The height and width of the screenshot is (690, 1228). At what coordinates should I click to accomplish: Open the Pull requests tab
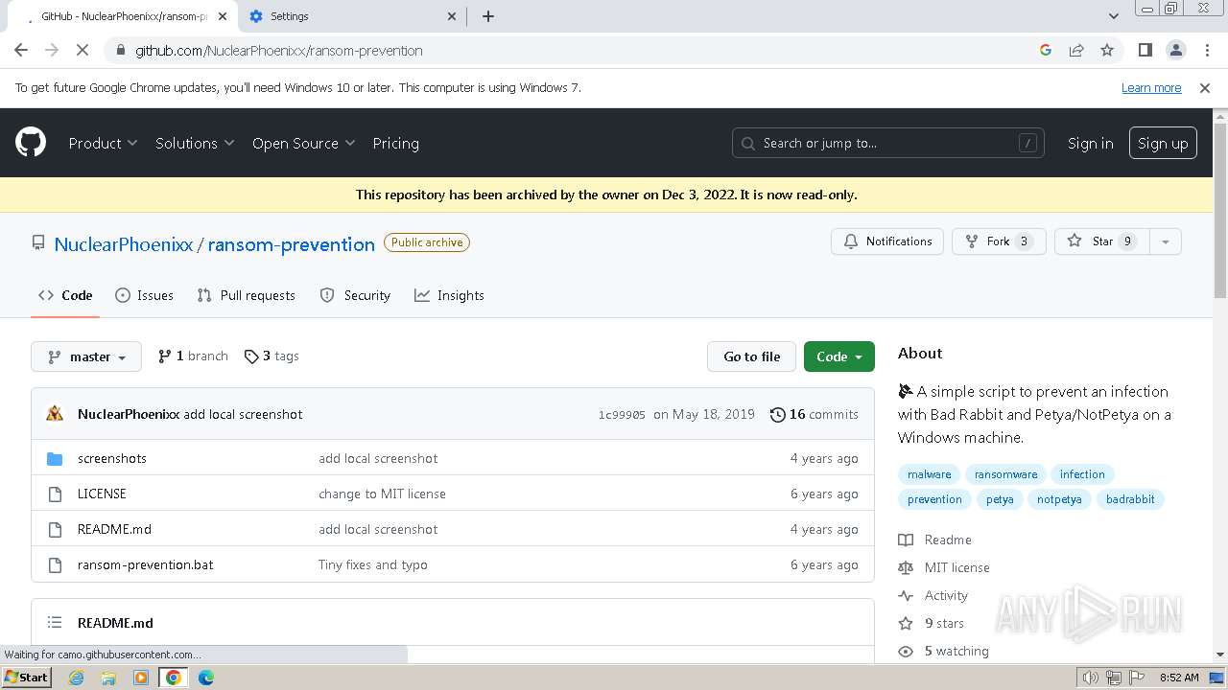coord(246,295)
